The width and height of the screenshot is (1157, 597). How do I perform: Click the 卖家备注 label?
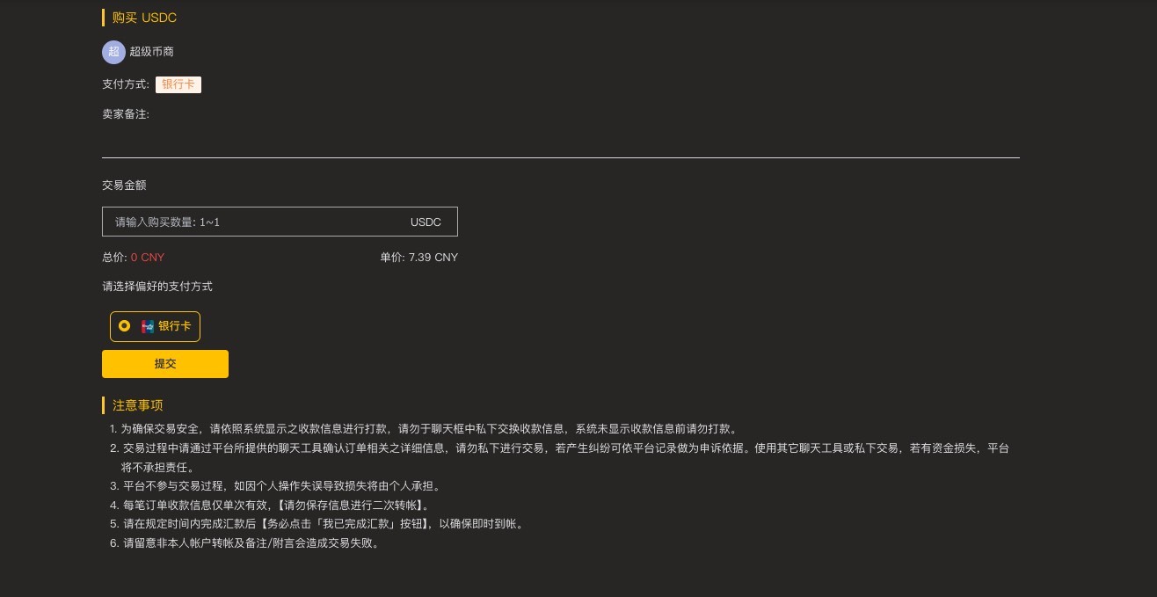tap(126, 114)
